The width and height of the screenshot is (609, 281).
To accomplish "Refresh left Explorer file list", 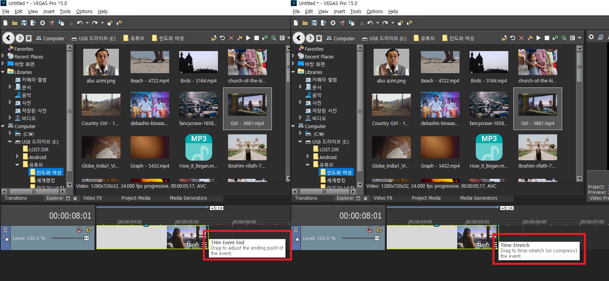I will click(222, 38).
